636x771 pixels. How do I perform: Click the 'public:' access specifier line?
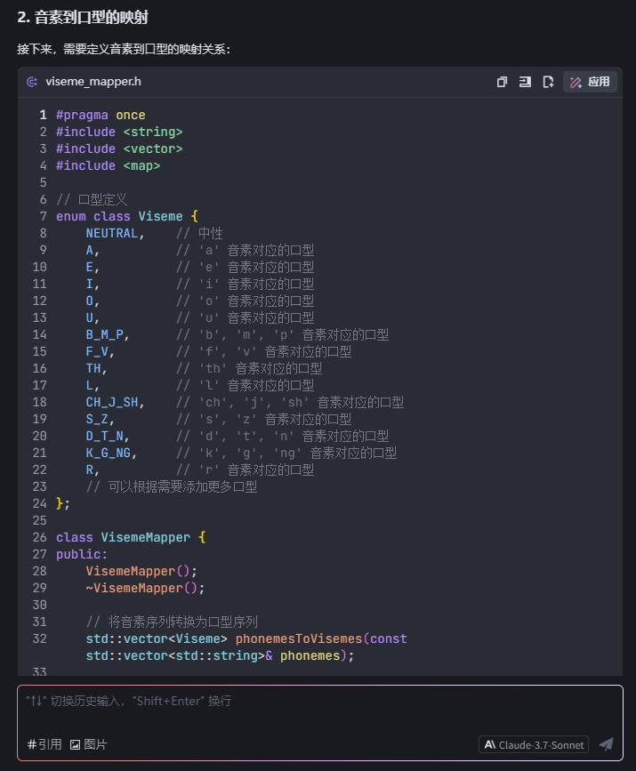click(82, 554)
